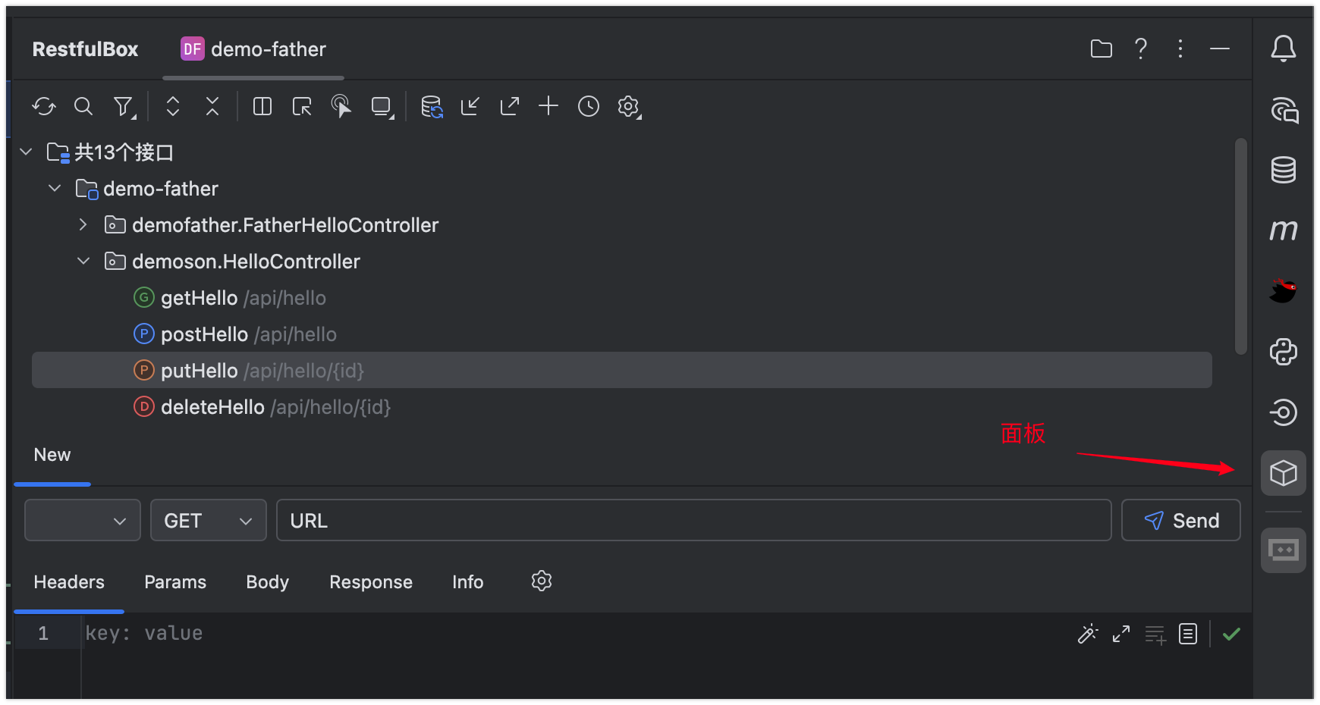Click the Send button

(1181, 520)
